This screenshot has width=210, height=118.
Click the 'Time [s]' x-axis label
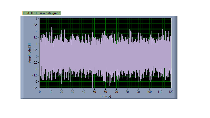(x=105, y=96)
